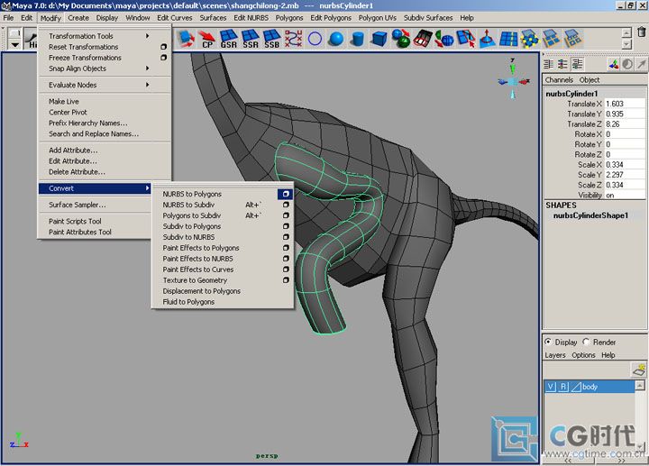Create a blue cube primitive
This screenshot has height=466, width=649.
click(379, 40)
